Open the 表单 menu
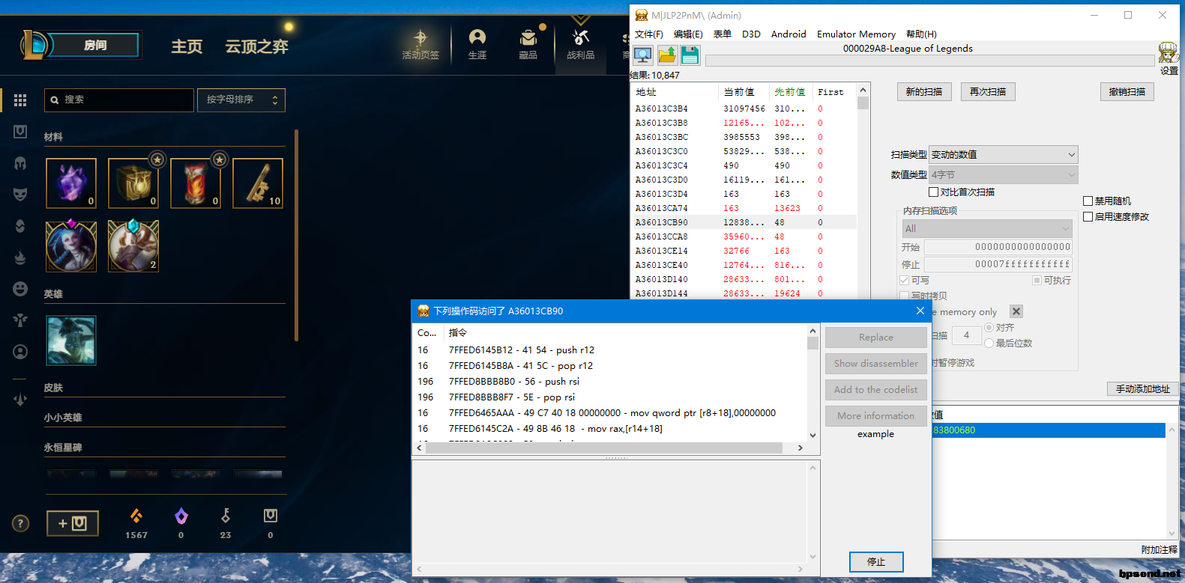Screen dimensions: 1185x583 (723, 34)
